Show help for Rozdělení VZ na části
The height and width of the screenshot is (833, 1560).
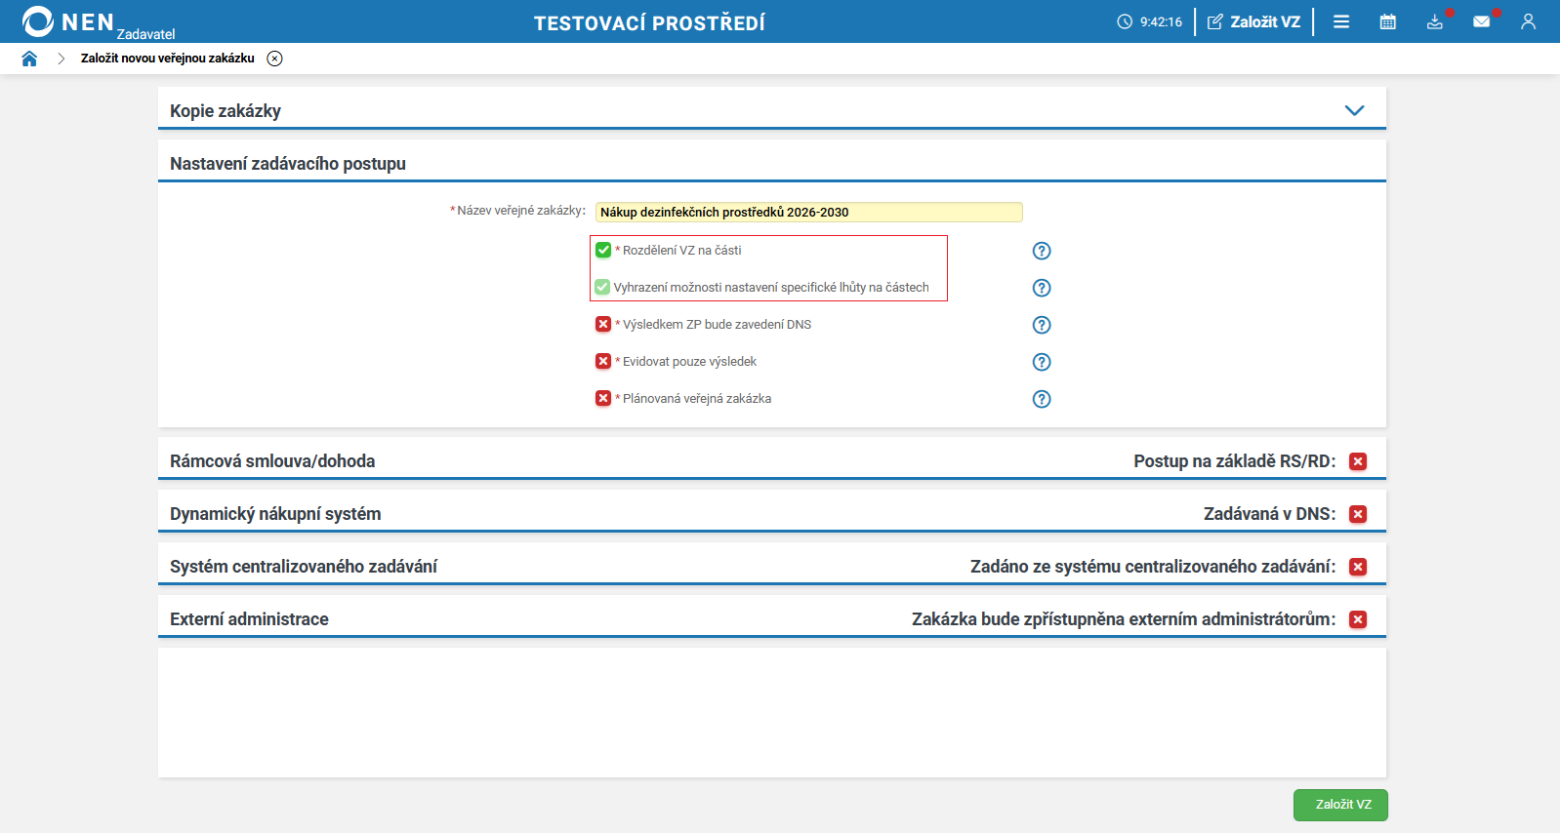[x=1042, y=251]
